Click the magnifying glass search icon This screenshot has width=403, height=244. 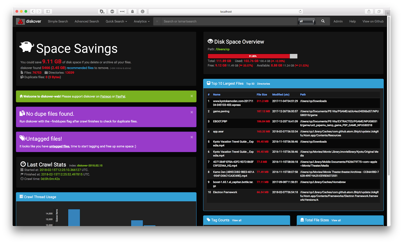tap(323, 21)
